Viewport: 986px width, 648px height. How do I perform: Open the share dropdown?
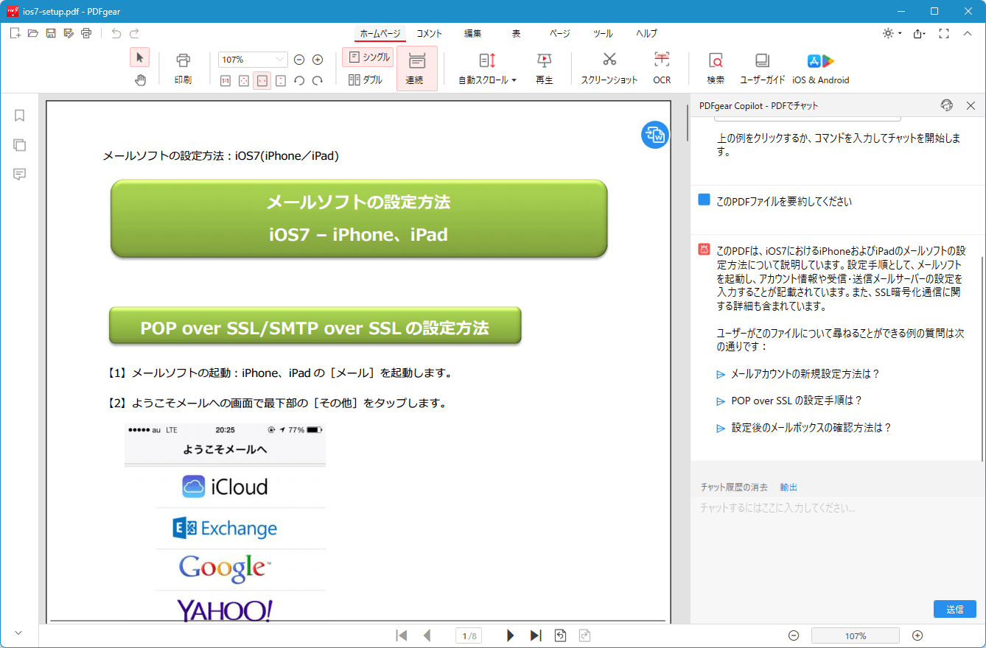(x=919, y=33)
